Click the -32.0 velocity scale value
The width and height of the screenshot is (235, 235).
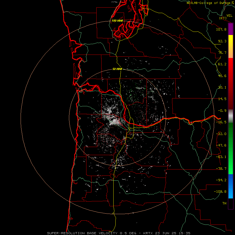point(221,134)
